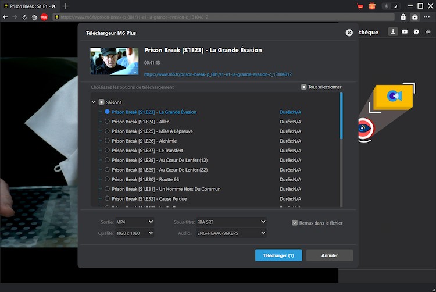The image size is (436, 292).
Task: Select the Prison Break S1 E1 tab
Action: 29,6
